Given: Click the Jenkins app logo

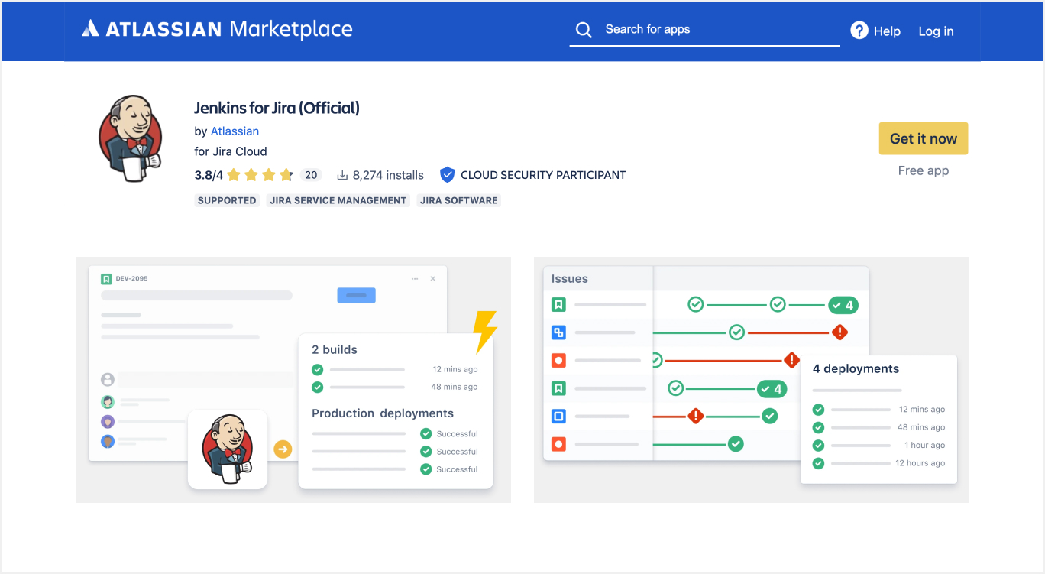Looking at the screenshot, I should click(x=131, y=139).
